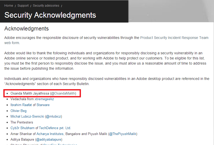214x145 pixels.
Task: Click the Starware link
Action: point(43,105)
